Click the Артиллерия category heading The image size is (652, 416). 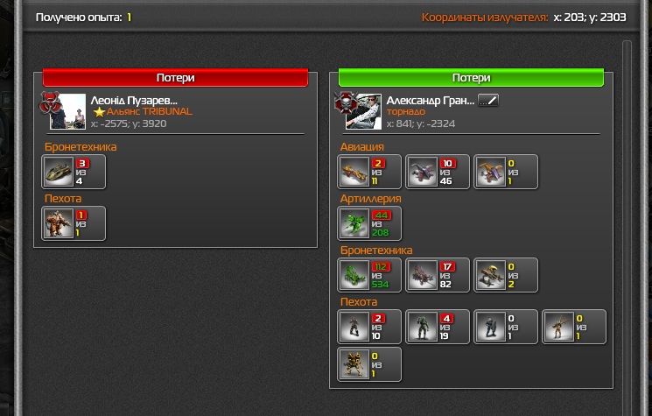coord(370,199)
